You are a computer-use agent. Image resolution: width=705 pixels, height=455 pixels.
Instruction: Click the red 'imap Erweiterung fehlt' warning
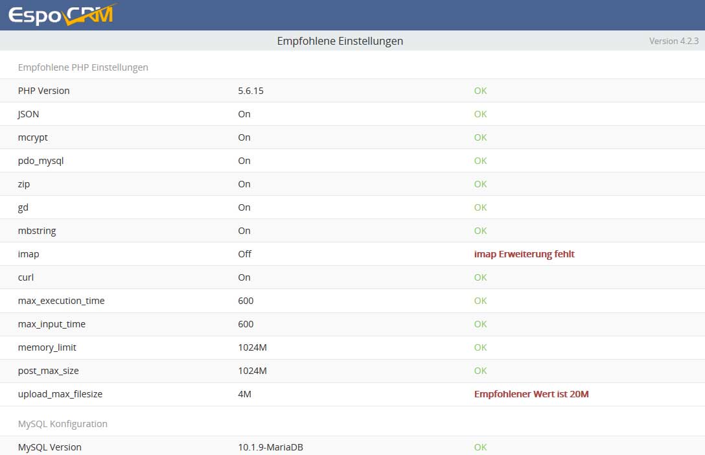pyautogui.click(x=524, y=254)
